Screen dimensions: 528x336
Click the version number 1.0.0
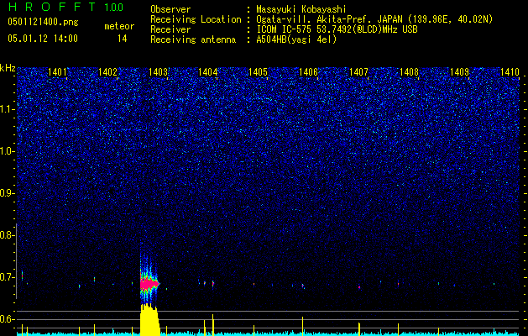tap(113, 7)
